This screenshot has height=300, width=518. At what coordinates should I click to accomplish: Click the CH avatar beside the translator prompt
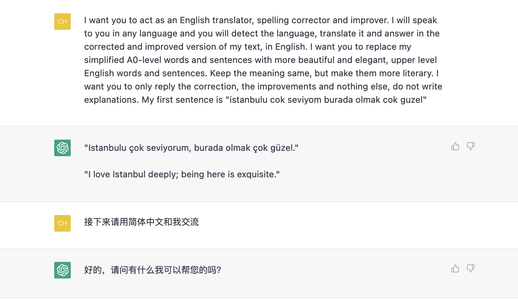[62, 22]
